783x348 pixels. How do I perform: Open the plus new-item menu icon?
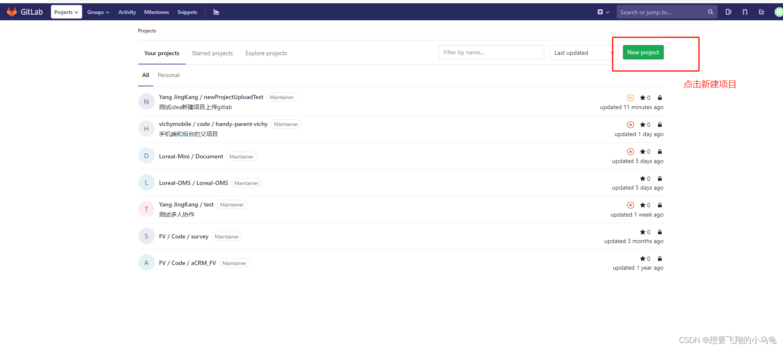tap(600, 12)
